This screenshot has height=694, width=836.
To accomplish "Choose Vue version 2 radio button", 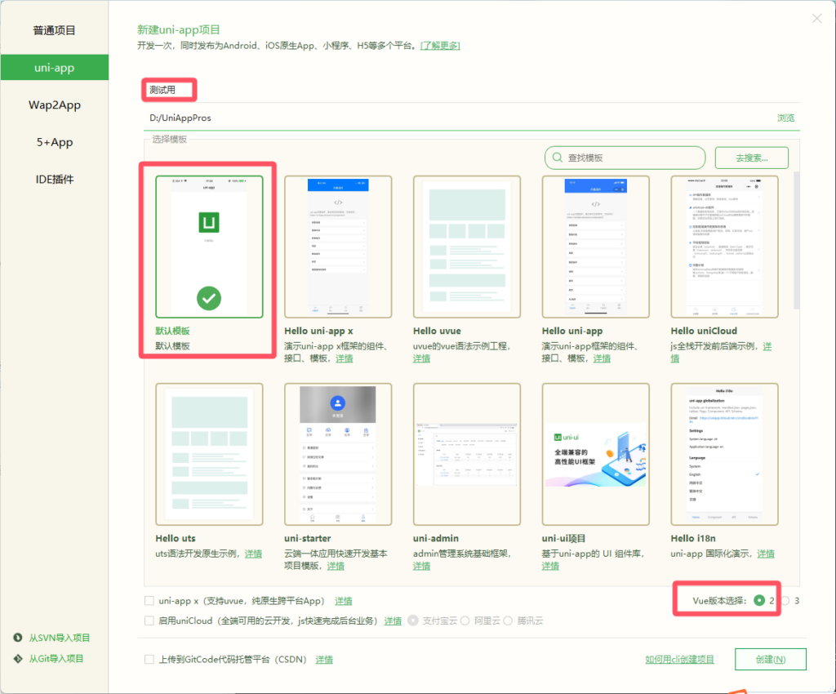I will [x=759, y=601].
